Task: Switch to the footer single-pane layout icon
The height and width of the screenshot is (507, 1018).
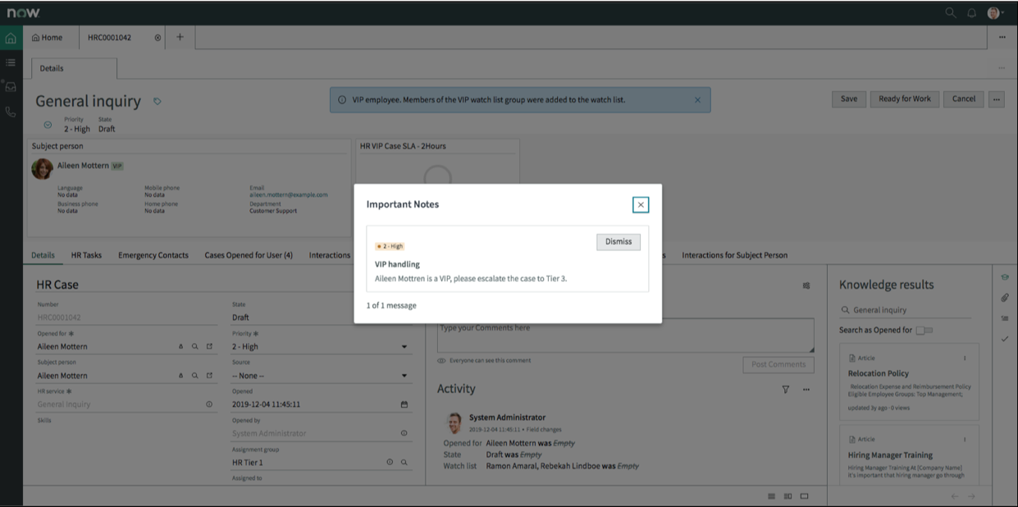Action: pyautogui.click(x=805, y=496)
